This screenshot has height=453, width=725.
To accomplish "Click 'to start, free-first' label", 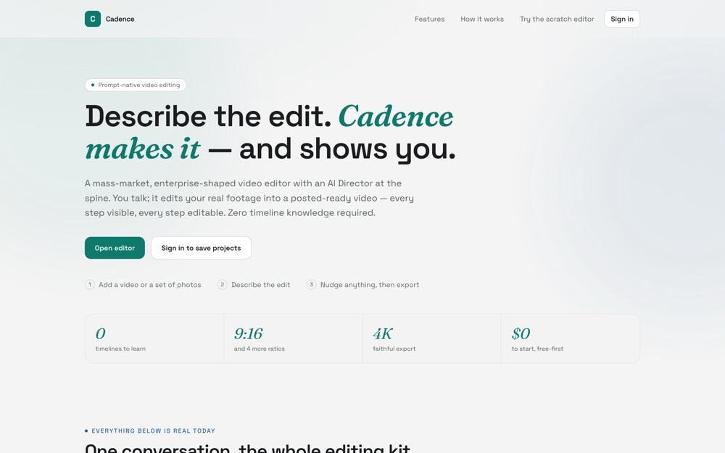I will (x=537, y=349).
